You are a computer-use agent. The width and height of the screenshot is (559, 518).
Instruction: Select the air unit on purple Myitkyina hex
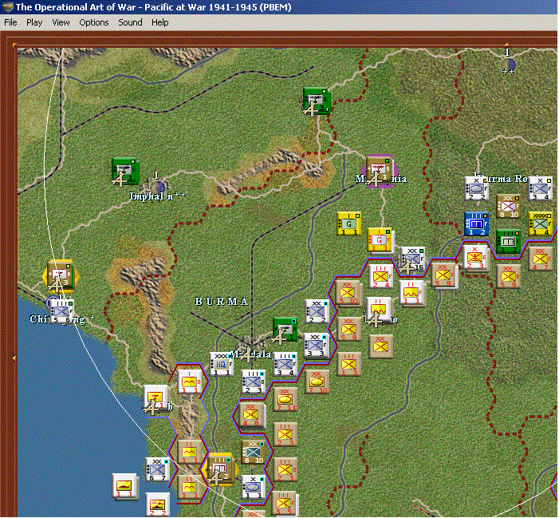coord(380,171)
